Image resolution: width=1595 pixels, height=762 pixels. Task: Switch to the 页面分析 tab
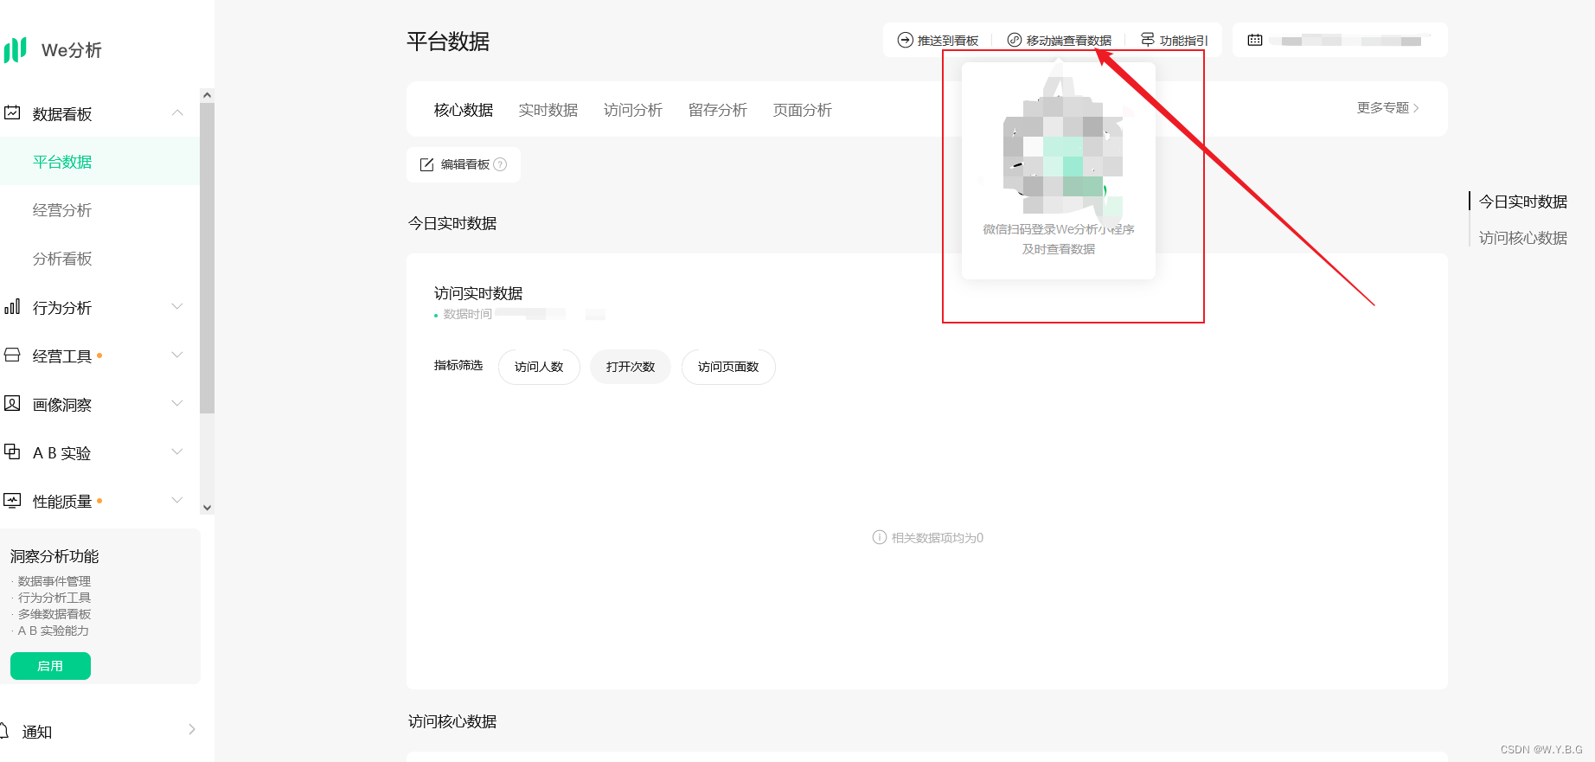point(803,110)
